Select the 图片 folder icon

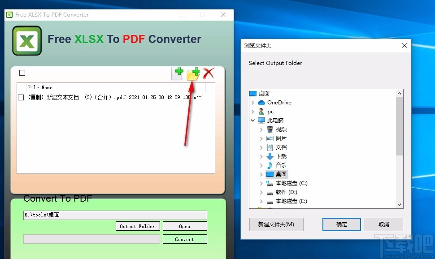click(x=270, y=138)
